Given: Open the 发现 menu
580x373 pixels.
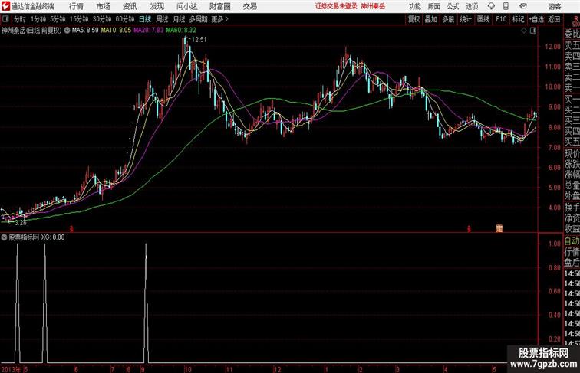Looking at the screenshot, I should [157, 6].
